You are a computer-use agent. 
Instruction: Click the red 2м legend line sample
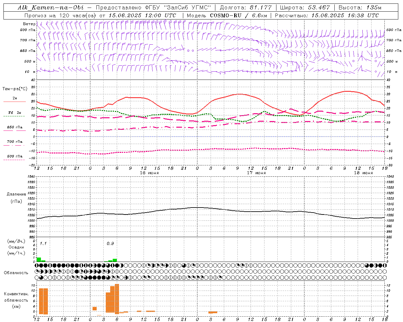[14, 102]
